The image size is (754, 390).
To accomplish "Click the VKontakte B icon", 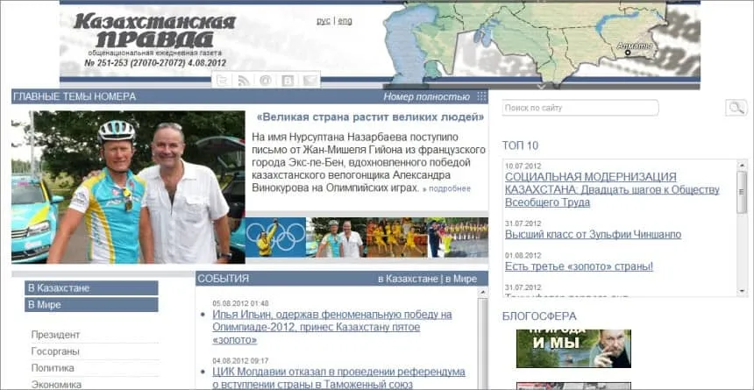I will pyautogui.click(x=288, y=80).
